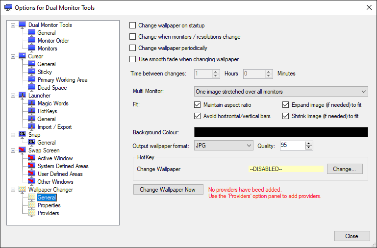The width and height of the screenshot is (377, 248).
Task: Click the icon beside User Defined Areas
Action: (31, 174)
